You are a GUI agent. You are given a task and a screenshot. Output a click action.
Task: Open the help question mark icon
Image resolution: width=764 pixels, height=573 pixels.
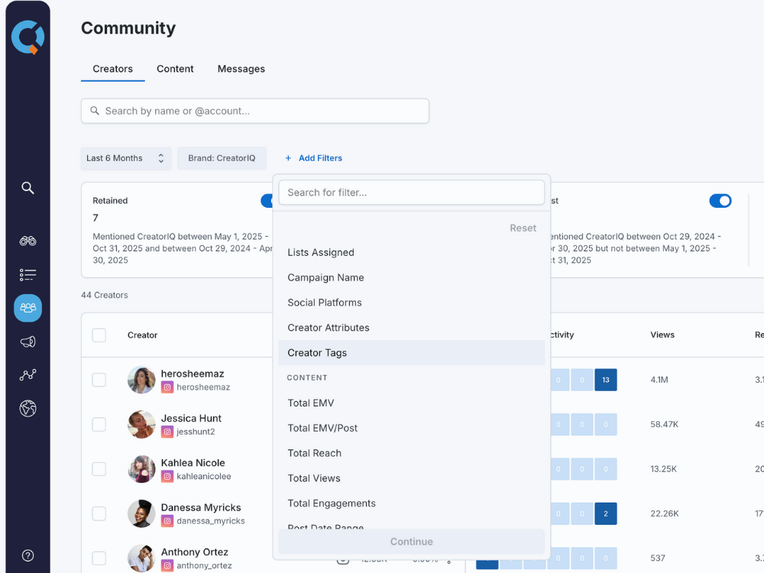tap(28, 555)
